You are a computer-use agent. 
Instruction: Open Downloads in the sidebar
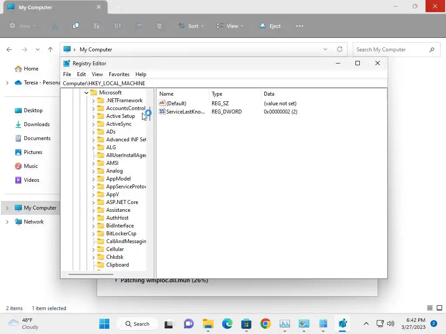32,124
